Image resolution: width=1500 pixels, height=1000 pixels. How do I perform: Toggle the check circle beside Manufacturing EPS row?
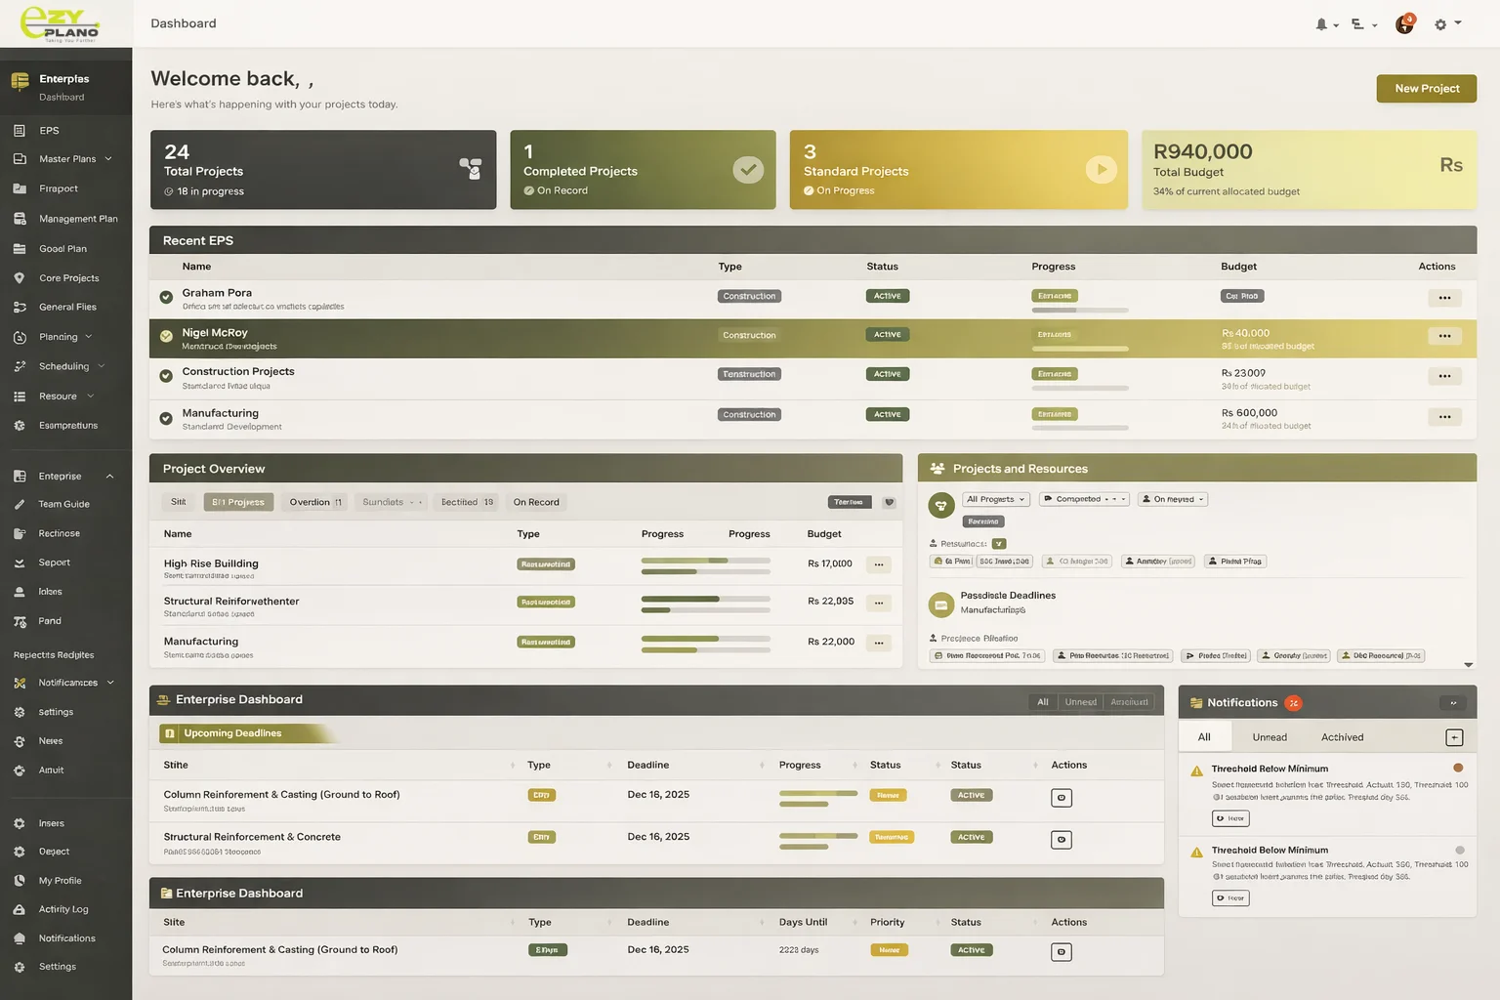[x=166, y=418]
